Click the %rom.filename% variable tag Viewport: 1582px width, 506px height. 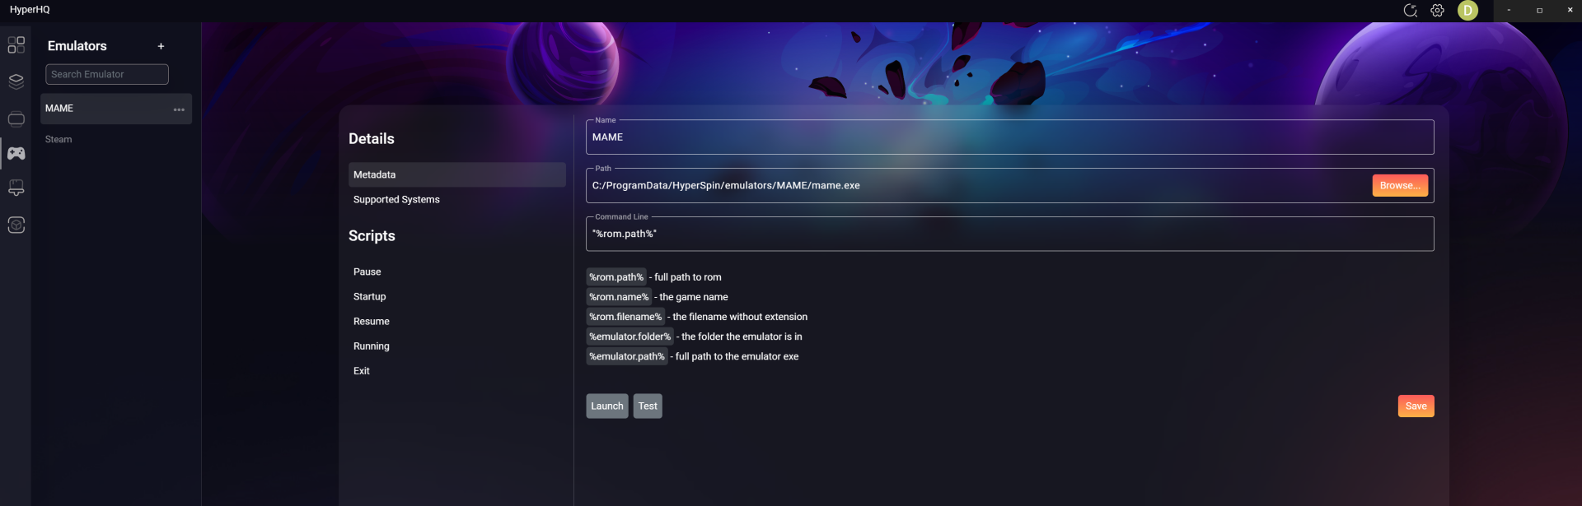(625, 317)
